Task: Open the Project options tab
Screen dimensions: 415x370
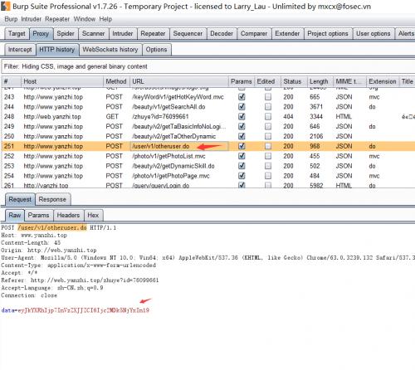Action: pyautogui.click(x=328, y=33)
